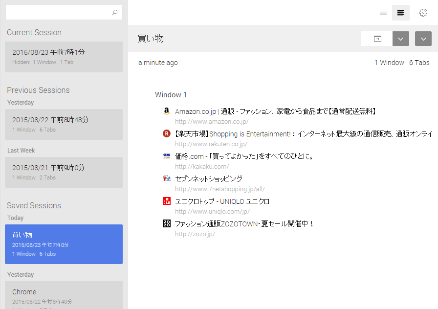Switch to detailed list view with URLs
The width and height of the screenshot is (438, 309).
point(401,13)
